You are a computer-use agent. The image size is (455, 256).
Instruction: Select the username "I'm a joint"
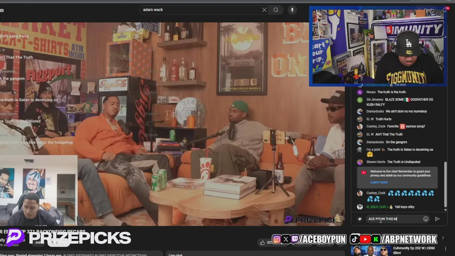pos(374,150)
